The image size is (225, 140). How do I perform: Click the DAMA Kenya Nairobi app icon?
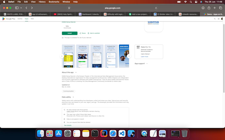[x=154, y=26]
